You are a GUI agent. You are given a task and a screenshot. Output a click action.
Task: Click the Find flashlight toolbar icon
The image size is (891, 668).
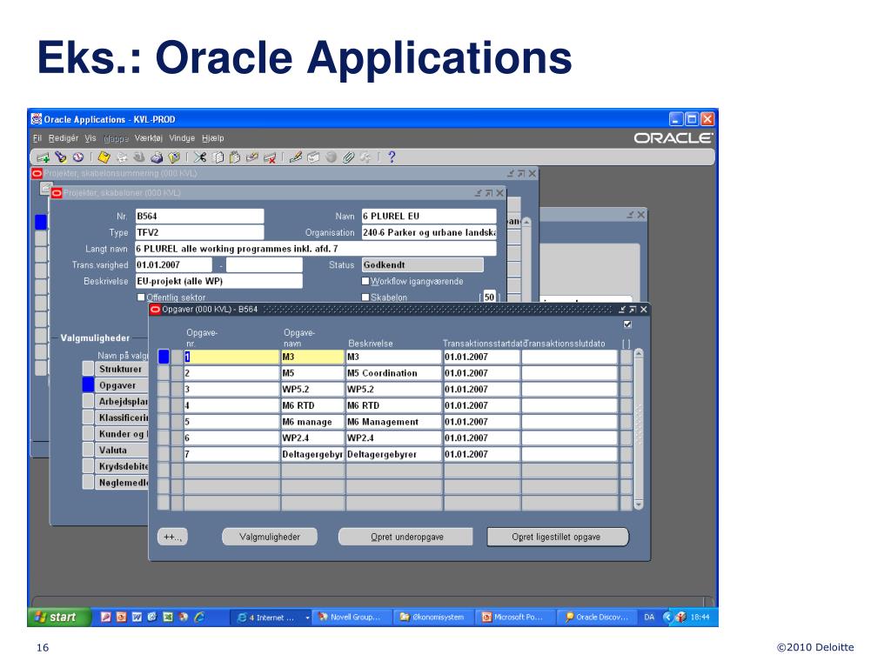point(61,157)
